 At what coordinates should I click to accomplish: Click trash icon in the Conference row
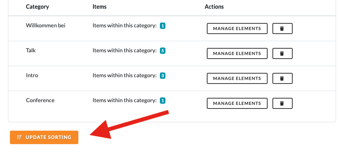click(x=282, y=103)
